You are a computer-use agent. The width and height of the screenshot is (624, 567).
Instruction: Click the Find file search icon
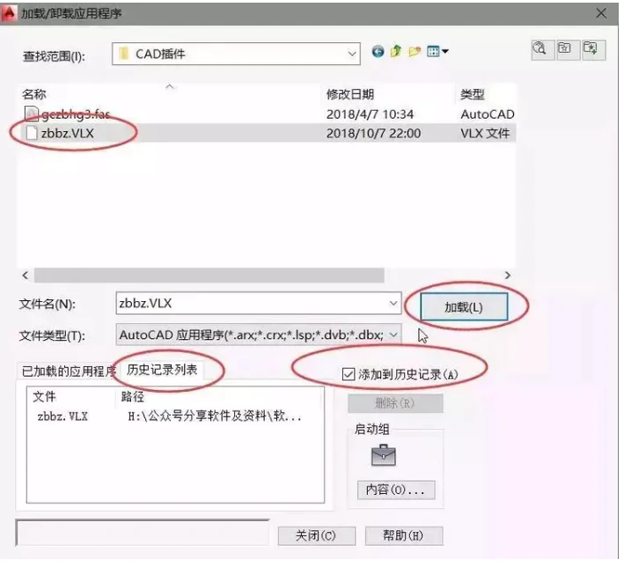(543, 49)
